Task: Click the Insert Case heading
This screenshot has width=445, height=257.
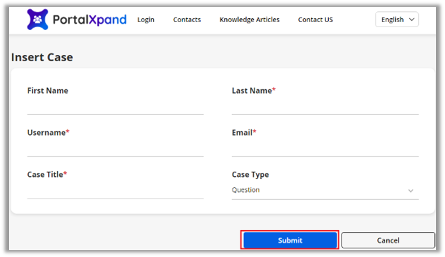Action: tap(42, 58)
